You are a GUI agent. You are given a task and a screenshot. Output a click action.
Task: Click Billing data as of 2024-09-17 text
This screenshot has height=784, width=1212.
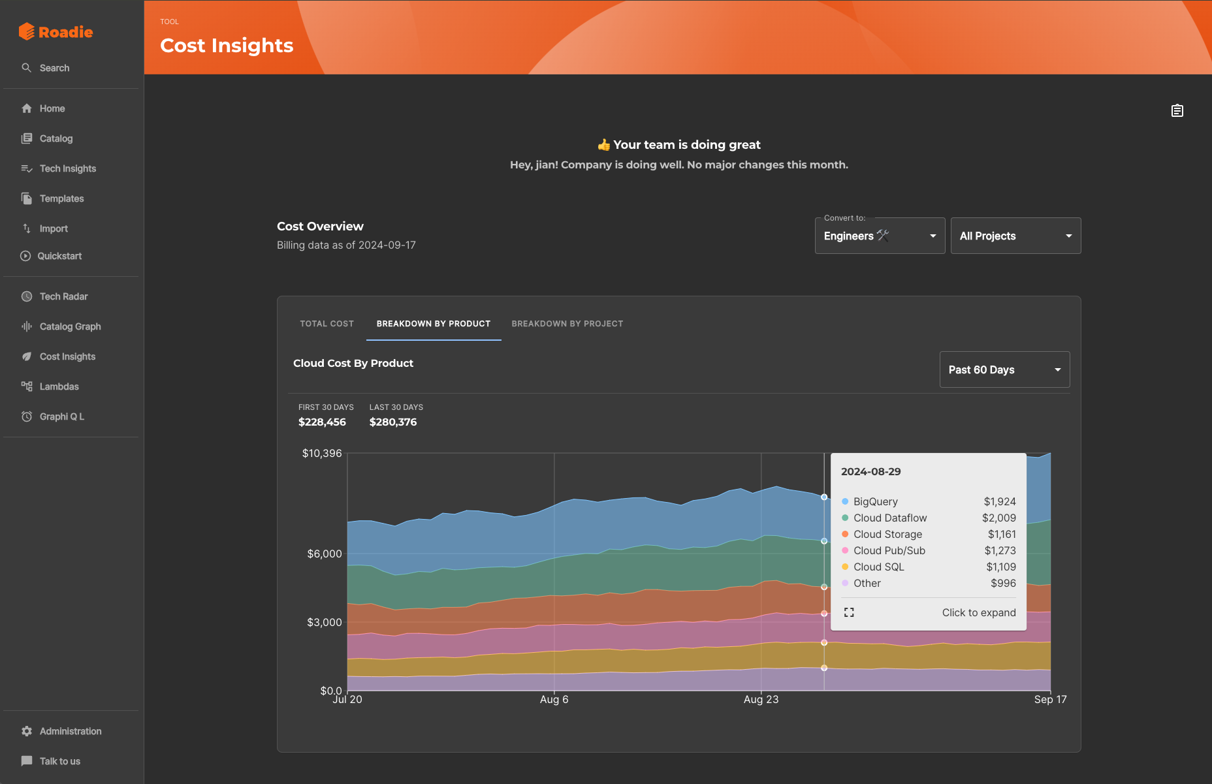346,245
